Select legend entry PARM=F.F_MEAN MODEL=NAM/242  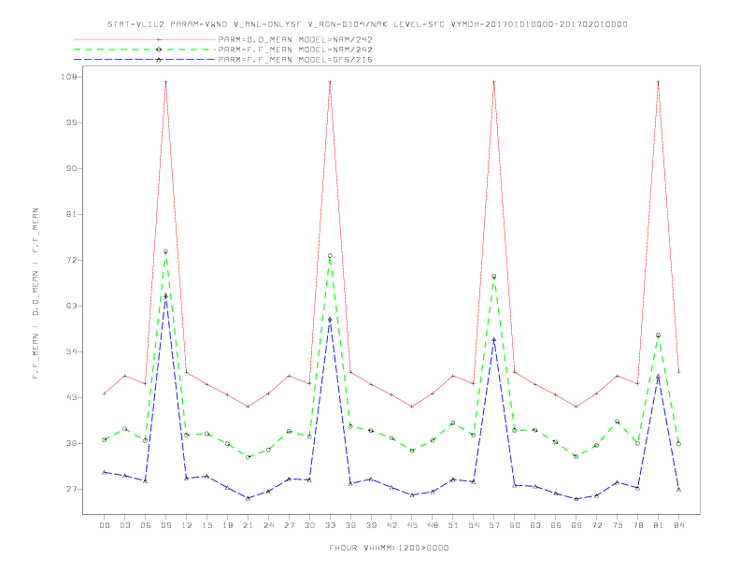(x=295, y=50)
